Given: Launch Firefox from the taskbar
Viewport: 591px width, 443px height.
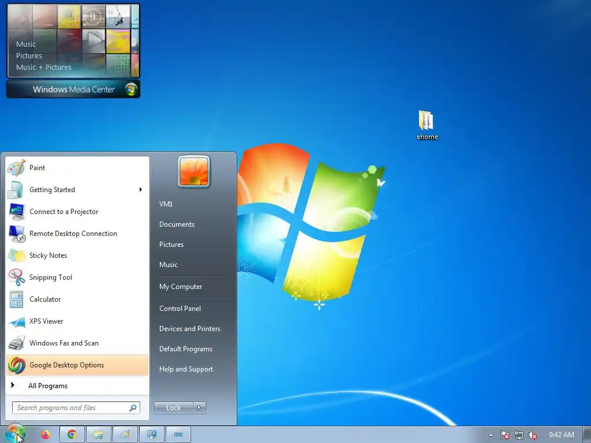Looking at the screenshot, I should tap(46, 435).
